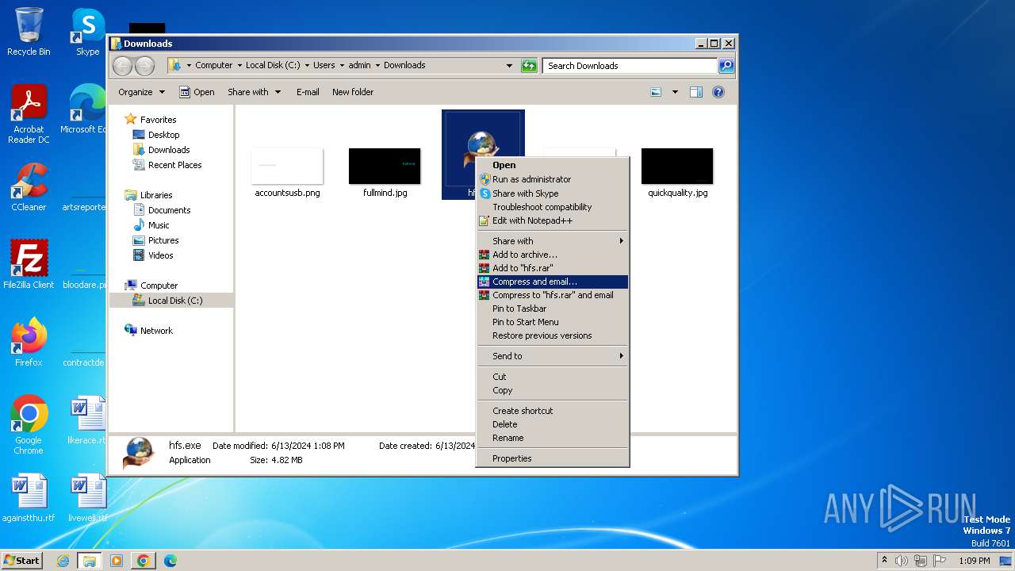The image size is (1015, 571).
Task: Click the Local Disk (C:) breadcrumb
Action: tap(273, 65)
